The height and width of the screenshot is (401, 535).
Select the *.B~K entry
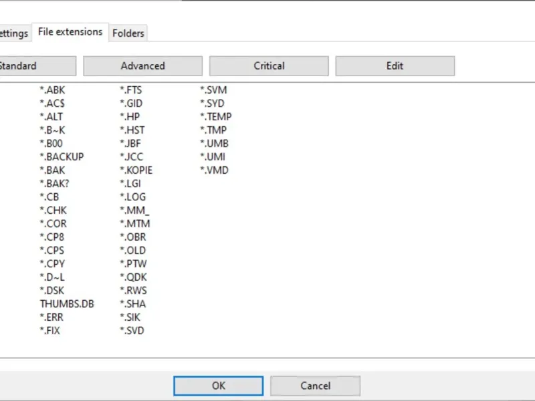pos(52,130)
